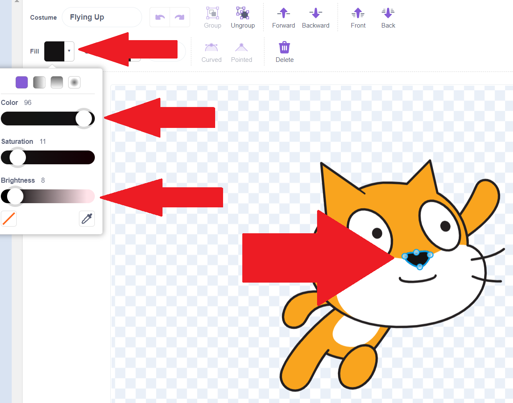The image size is (513, 403).
Task: Click the Saturation slider handle
Action: coord(18,158)
